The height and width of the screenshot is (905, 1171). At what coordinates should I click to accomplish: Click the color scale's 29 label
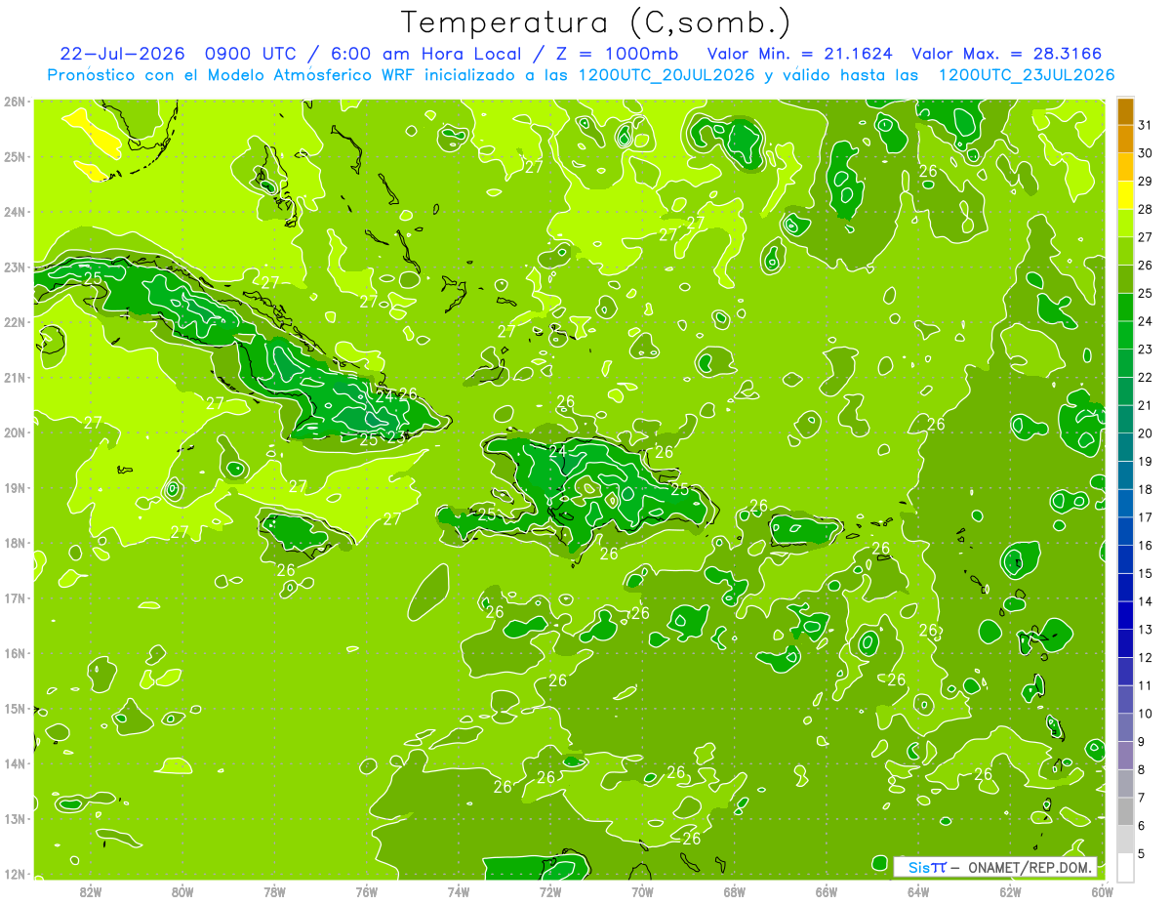(1146, 181)
